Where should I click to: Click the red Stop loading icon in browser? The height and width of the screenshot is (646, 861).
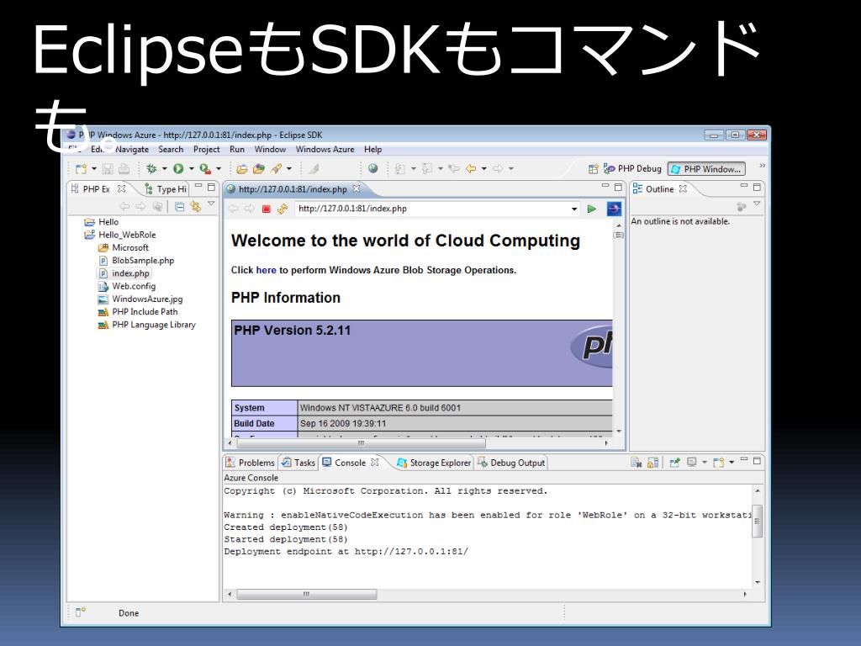pyautogui.click(x=267, y=209)
